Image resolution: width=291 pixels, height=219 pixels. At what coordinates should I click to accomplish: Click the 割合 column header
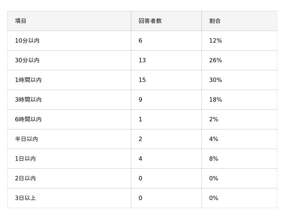[215, 21]
